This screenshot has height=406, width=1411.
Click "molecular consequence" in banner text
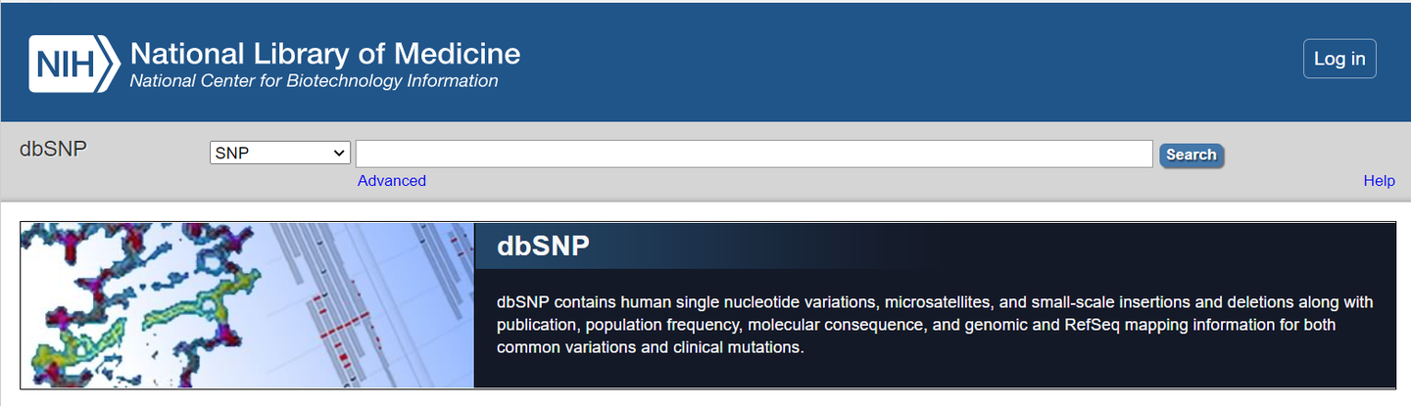829,325
